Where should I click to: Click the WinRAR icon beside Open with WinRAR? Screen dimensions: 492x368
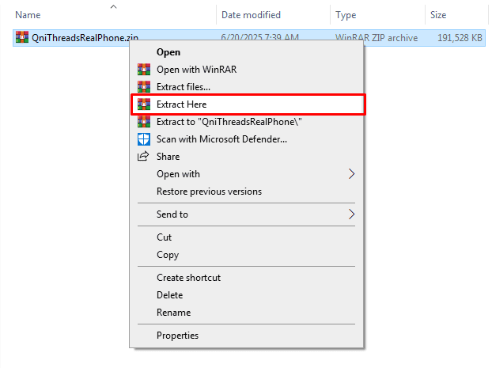point(143,70)
